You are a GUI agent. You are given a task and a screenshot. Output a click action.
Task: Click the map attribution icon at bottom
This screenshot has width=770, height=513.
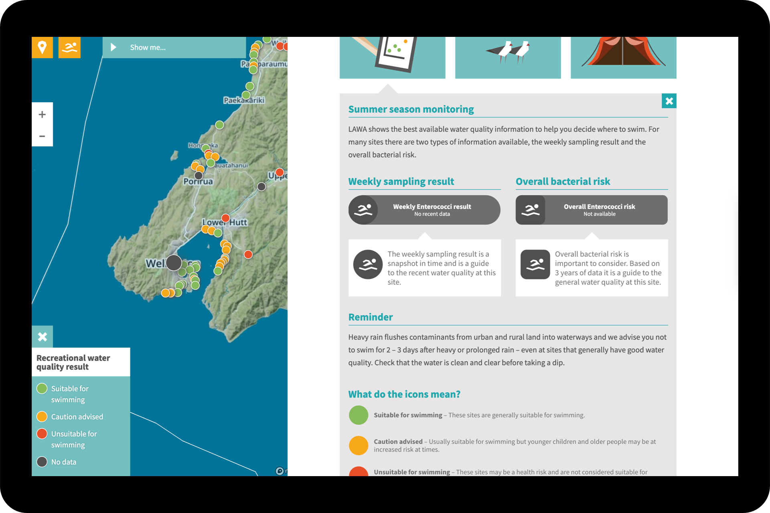pyautogui.click(x=280, y=471)
